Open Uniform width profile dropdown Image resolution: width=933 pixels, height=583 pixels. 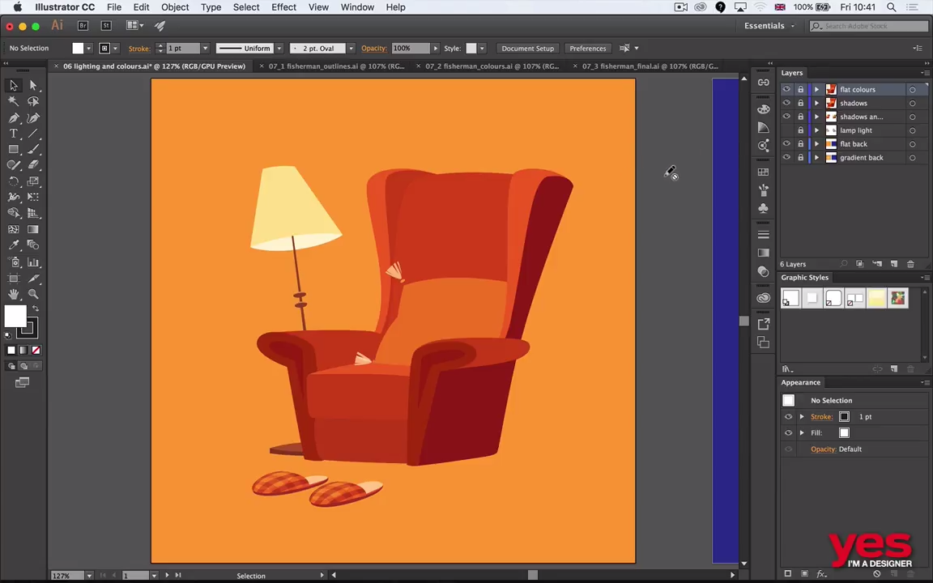click(x=279, y=49)
